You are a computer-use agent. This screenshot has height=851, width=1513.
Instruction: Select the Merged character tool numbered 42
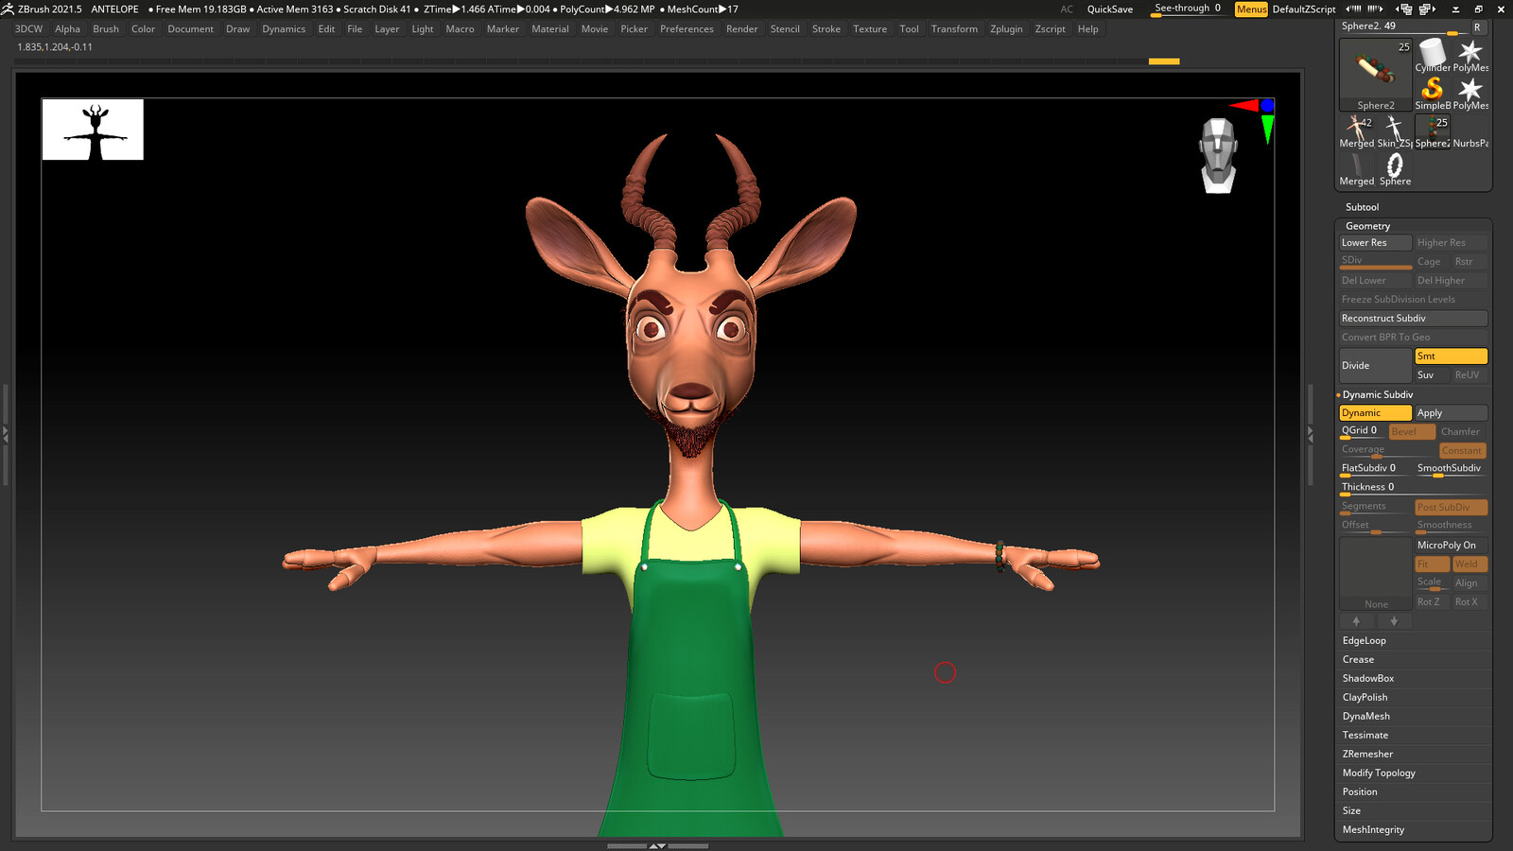(x=1357, y=131)
